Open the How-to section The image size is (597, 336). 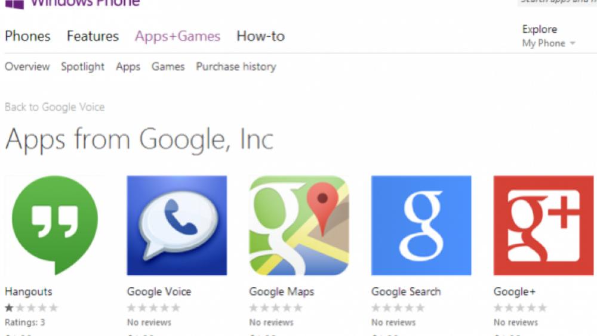coord(260,36)
